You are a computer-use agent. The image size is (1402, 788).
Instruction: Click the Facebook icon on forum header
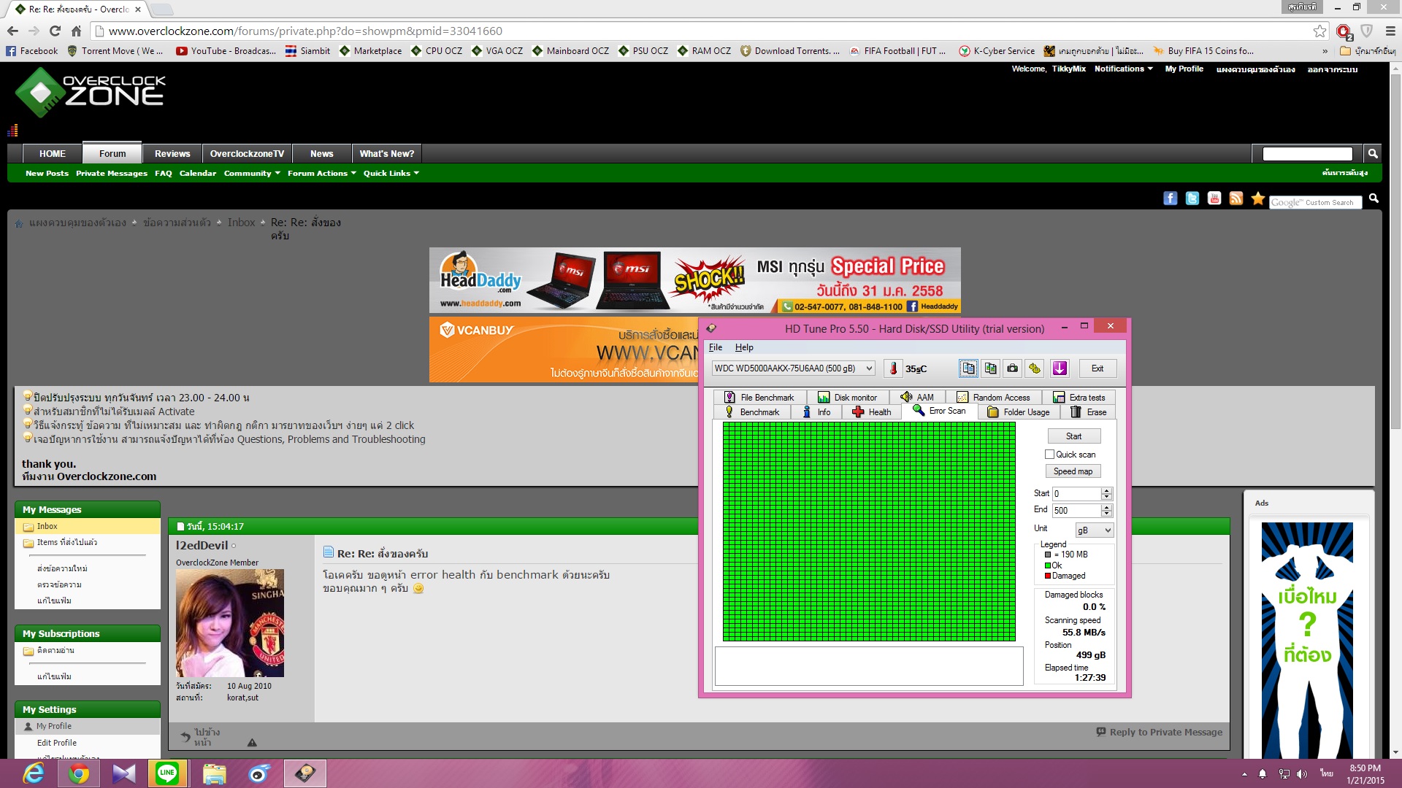pos(1170,198)
